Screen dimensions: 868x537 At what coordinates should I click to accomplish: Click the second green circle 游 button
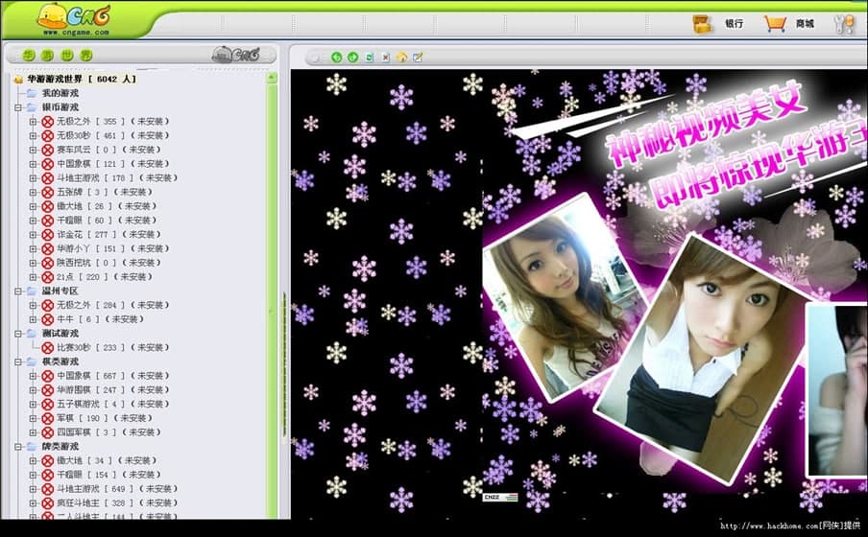click(48, 56)
